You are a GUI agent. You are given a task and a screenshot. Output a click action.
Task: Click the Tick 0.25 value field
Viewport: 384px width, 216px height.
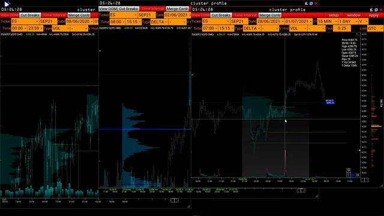[x=342, y=28]
